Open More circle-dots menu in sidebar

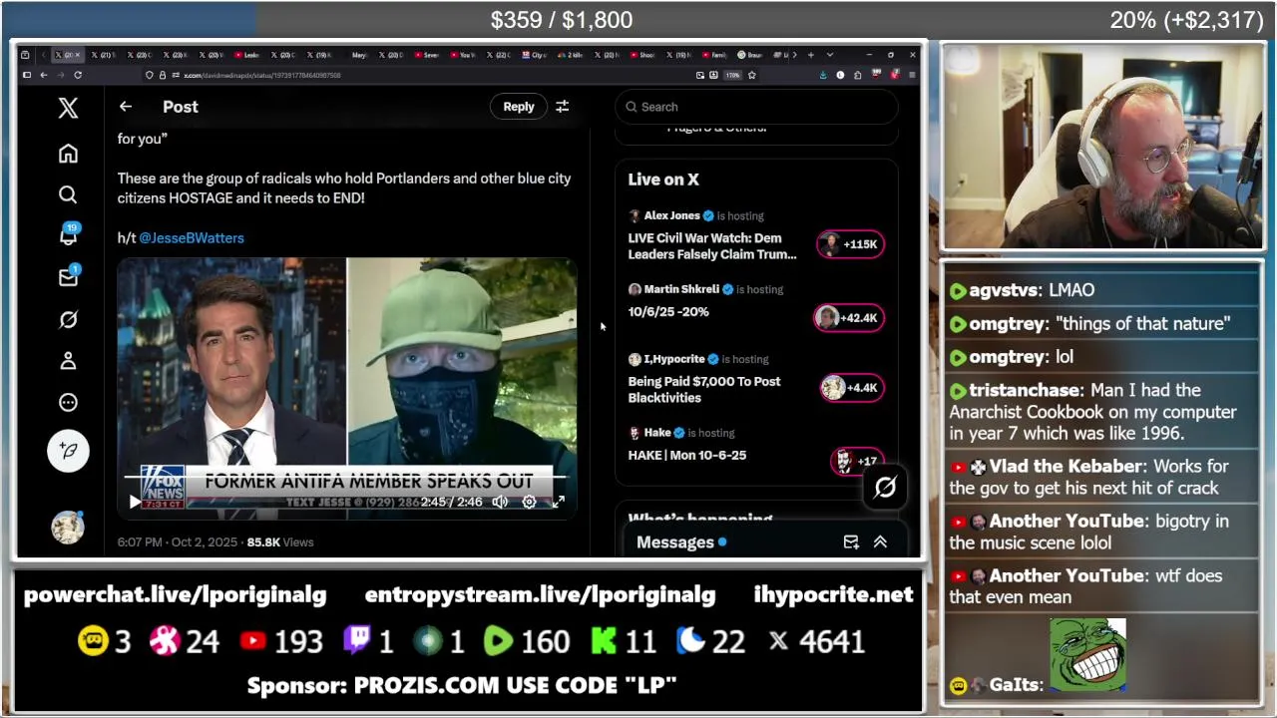point(68,403)
